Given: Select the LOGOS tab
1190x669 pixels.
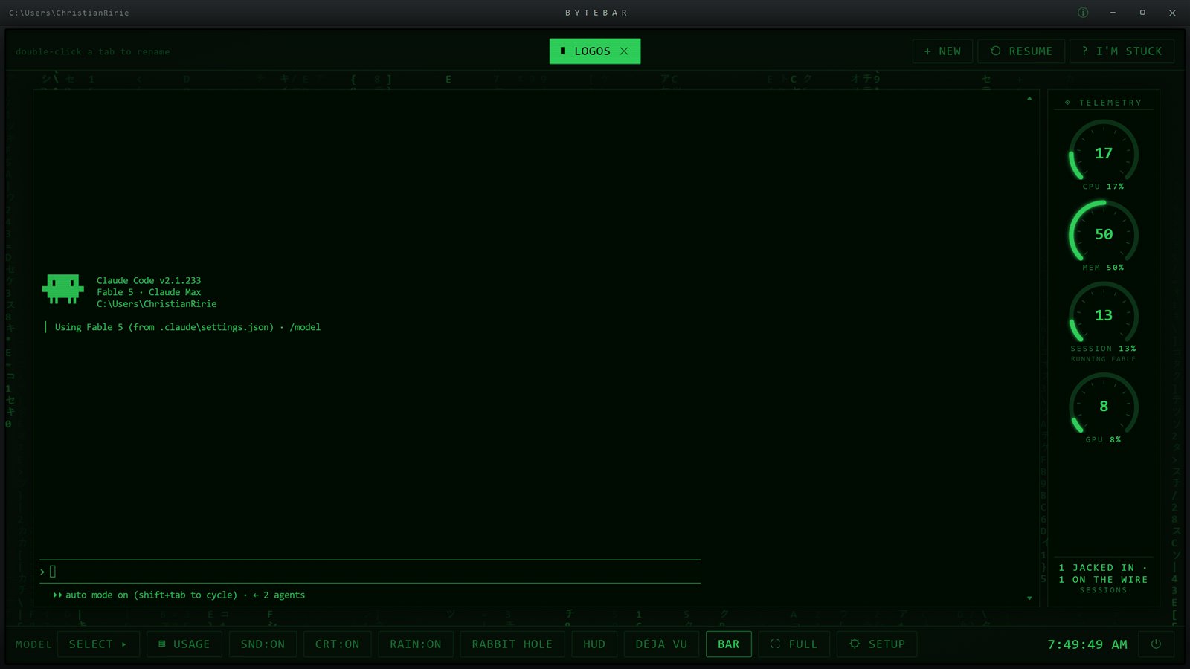Looking at the screenshot, I should [595, 51].
